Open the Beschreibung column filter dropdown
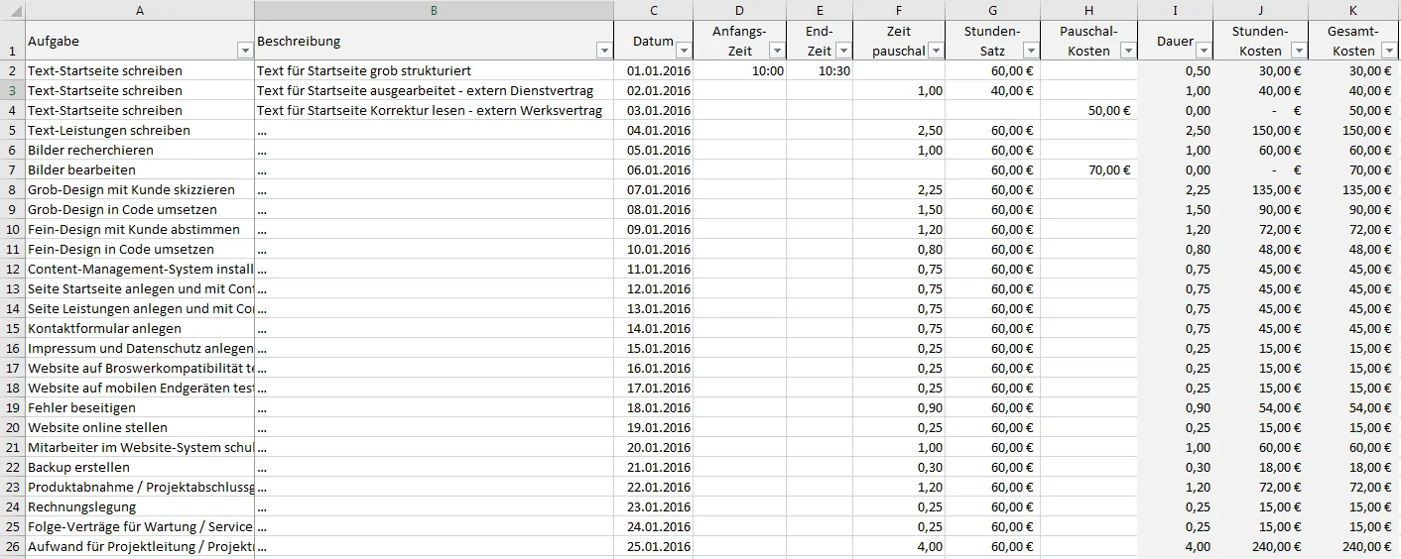Viewport: 1401px width, 559px height. 604,51
